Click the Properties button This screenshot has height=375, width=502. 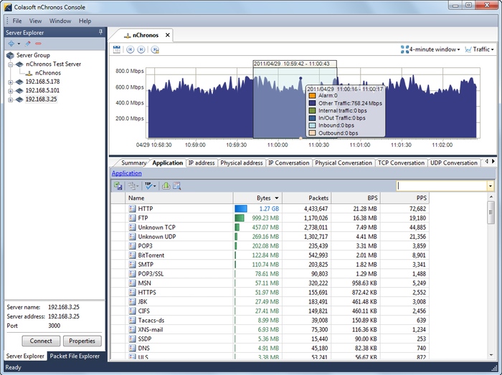point(82,341)
